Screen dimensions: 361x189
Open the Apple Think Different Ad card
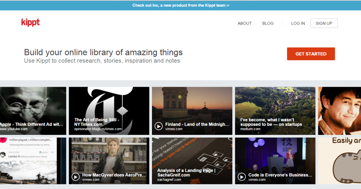coord(33,111)
